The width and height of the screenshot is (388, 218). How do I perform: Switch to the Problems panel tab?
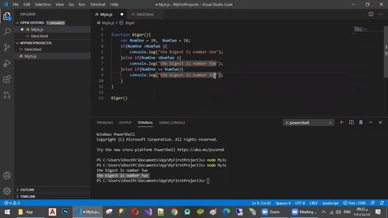[x=105, y=122]
